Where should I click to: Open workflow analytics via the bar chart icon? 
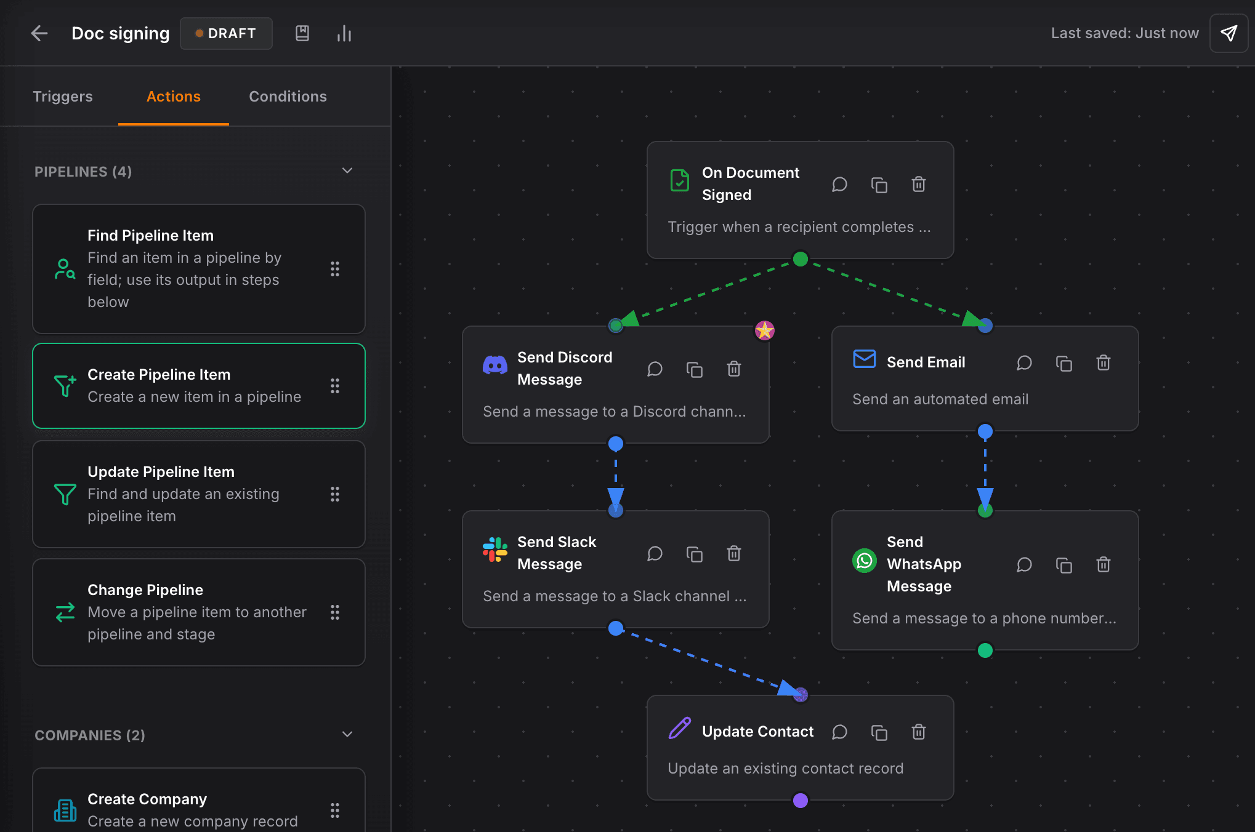pyautogui.click(x=344, y=33)
